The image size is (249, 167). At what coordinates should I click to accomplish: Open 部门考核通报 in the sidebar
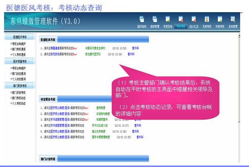pos(18,49)
